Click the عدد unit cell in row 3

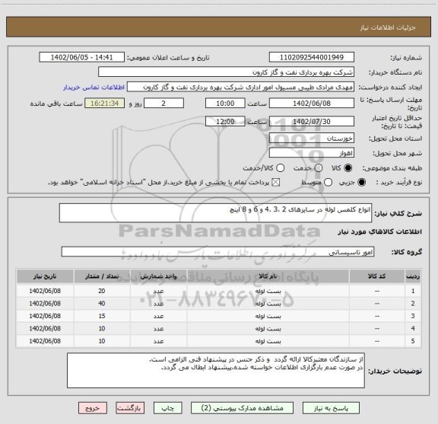pyautogui.click(x=158, y=316)
